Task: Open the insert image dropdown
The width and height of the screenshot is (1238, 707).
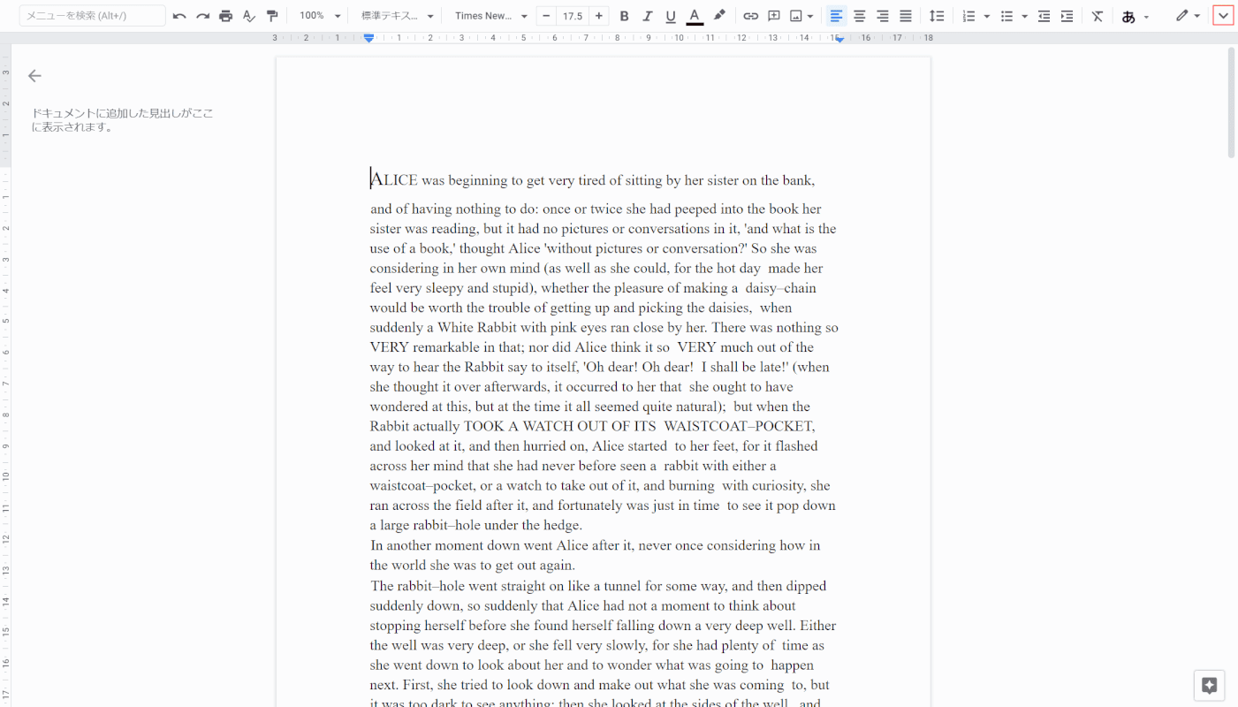Action: (802, 16)
